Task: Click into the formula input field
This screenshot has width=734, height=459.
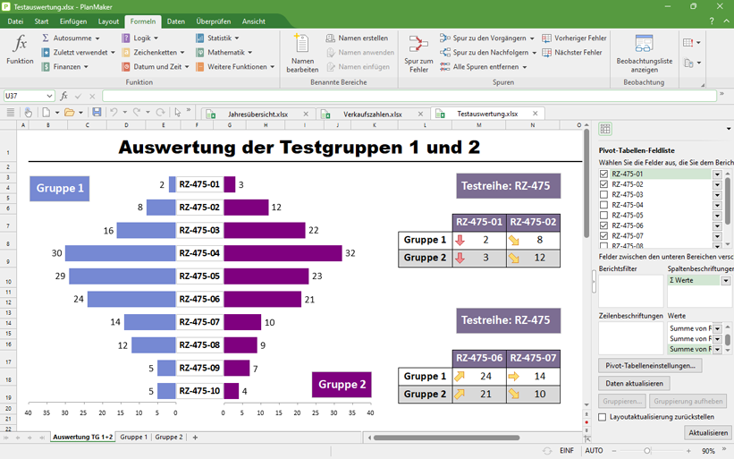Action: point(409,96)
